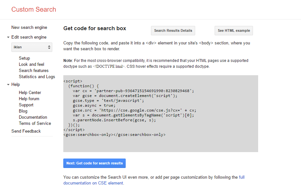Click the gcse.async = true line
301x191 pixels.
(94, 105)
